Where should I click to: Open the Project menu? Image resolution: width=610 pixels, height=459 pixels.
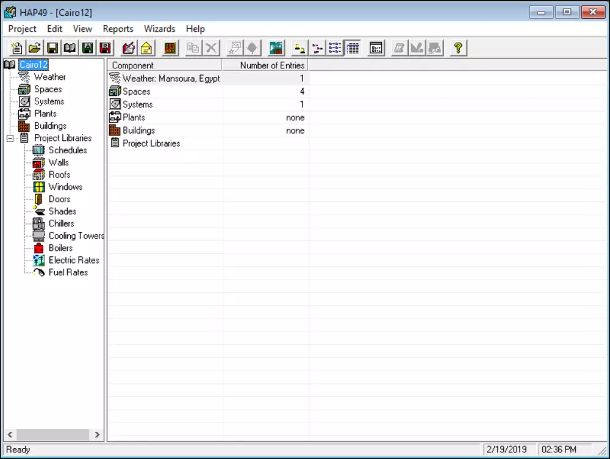(x=22, y=29)
